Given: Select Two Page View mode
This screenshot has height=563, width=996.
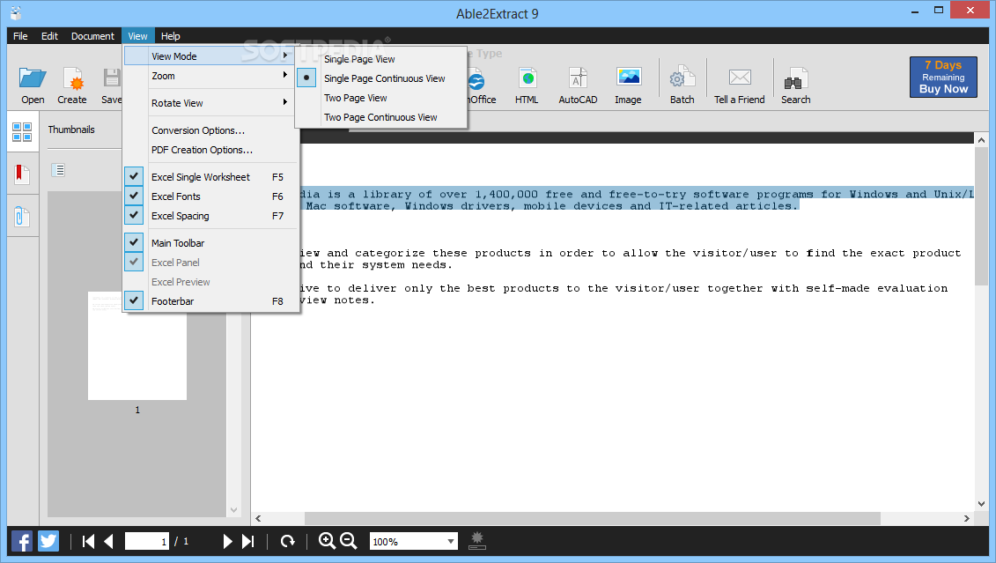Looking at the screenshot, I should (x=381, y=98).
